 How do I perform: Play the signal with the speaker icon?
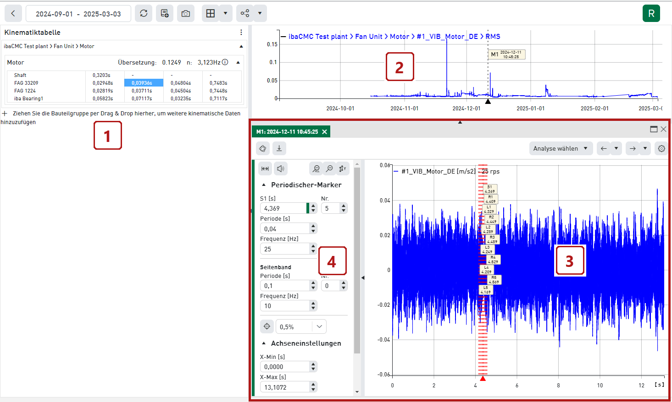(281, 168)
